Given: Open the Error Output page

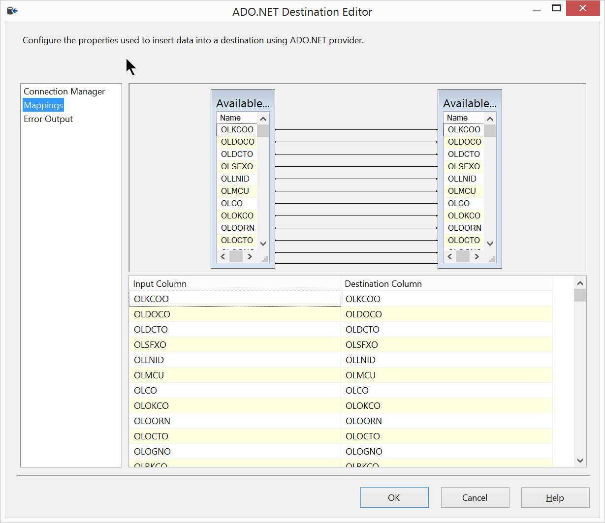Looking at the screenshot, I should [x=48, y=119].
